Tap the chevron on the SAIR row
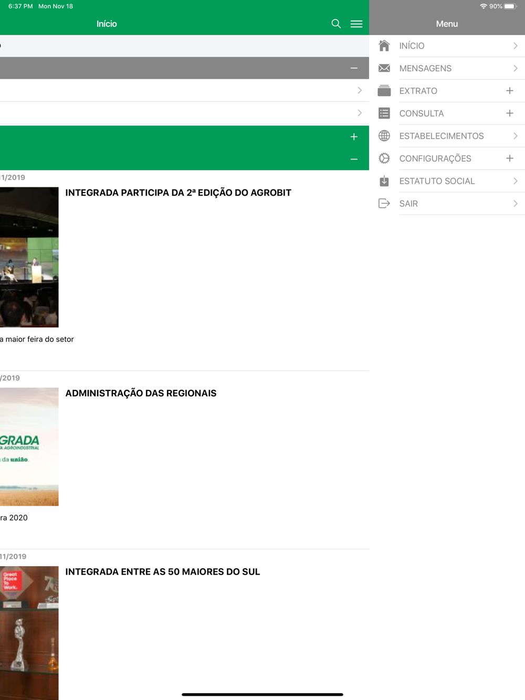The height and width of the screenshot is (700, 525). coord(516,204)
